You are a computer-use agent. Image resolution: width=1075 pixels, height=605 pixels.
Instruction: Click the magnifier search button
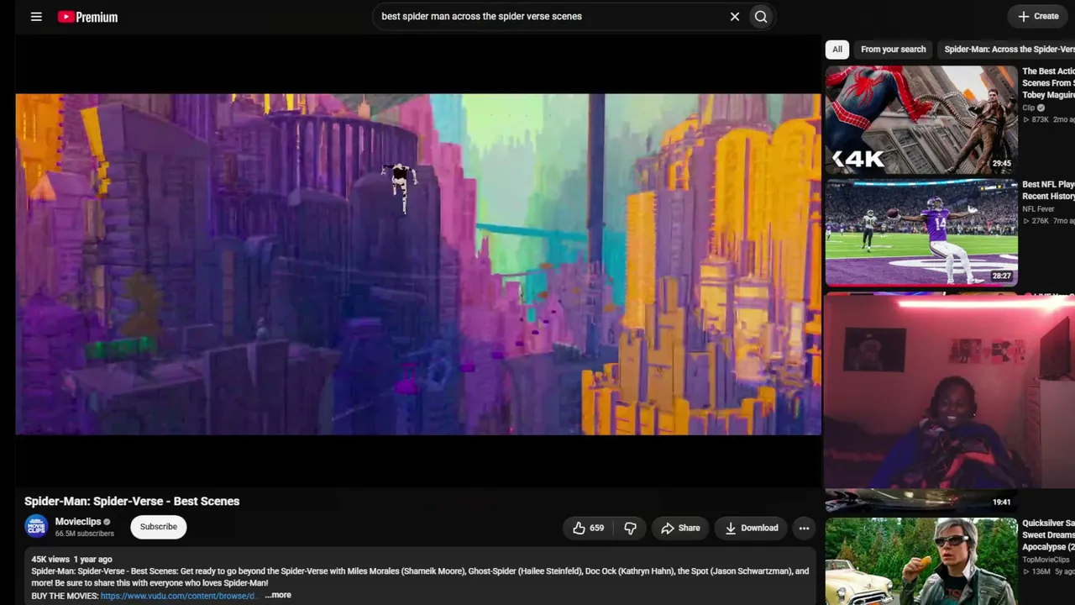[761, 17]
